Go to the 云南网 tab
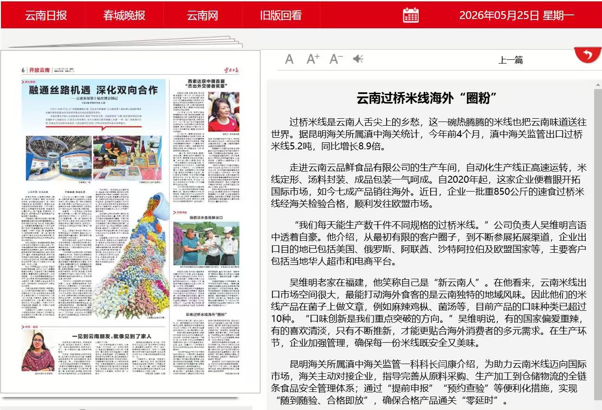Screen dimensions: 602x410 (x=202, y=15)
